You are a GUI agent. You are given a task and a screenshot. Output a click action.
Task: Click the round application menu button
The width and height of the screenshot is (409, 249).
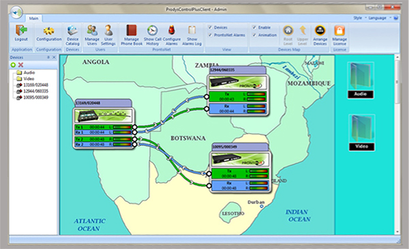coord(16,12)
